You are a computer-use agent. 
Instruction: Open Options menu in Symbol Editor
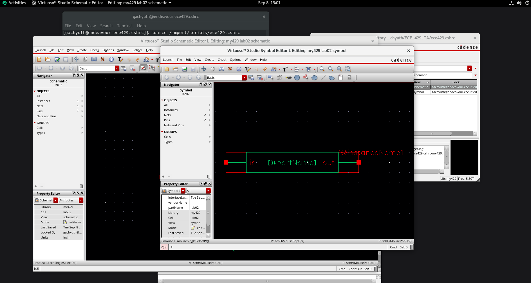pos(236,60)
